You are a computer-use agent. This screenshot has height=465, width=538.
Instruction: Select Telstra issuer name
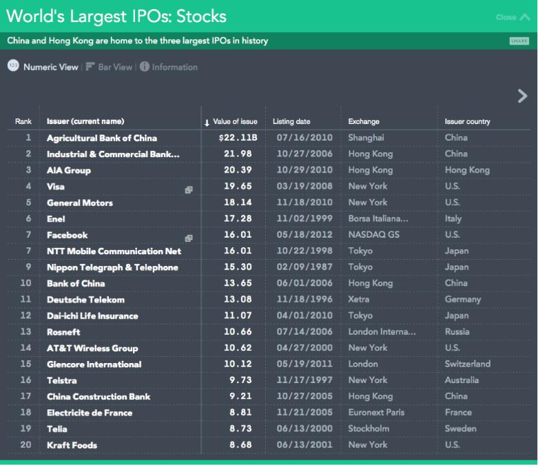point(62,380)
